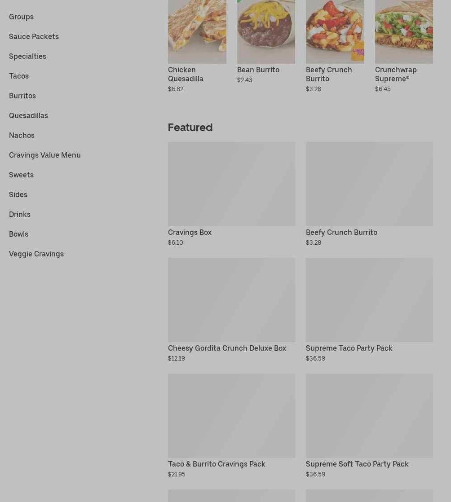Viewport: 451px width, 502px height.
Task: Click the Chicken Quesadilla photo
Action: click(x=197, y=32)
